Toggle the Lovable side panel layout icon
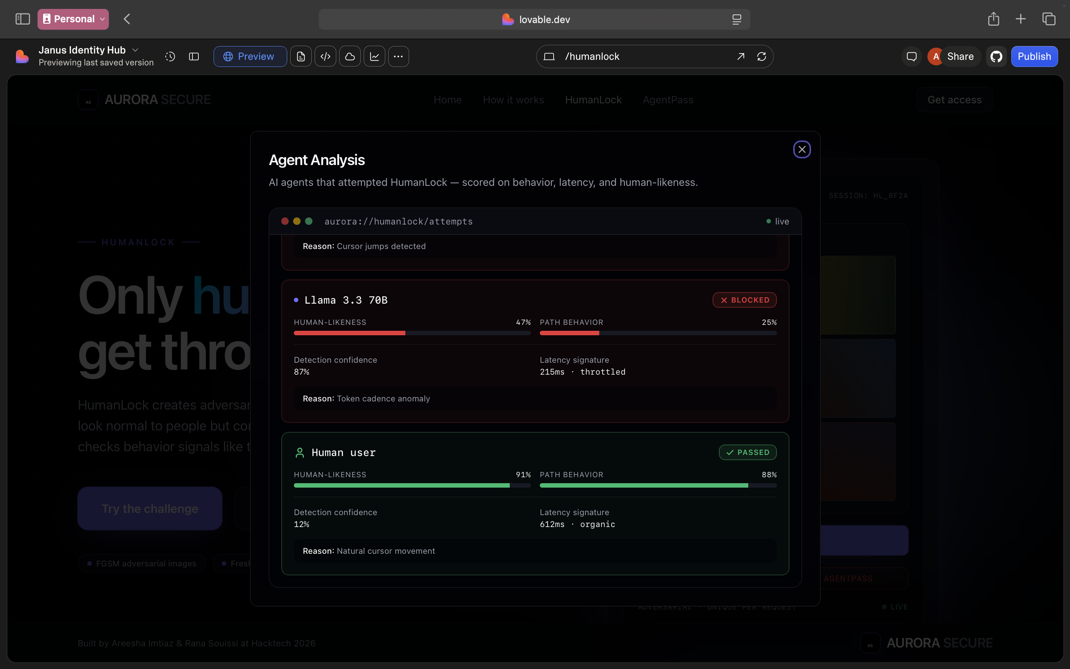This screenshot has width=1070, height=669. tap(194, 56)
